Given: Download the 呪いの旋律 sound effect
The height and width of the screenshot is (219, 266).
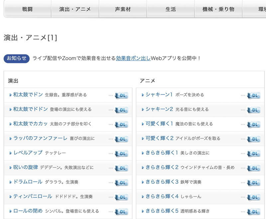Looking at the screenshot, I should tap(121, 168).
